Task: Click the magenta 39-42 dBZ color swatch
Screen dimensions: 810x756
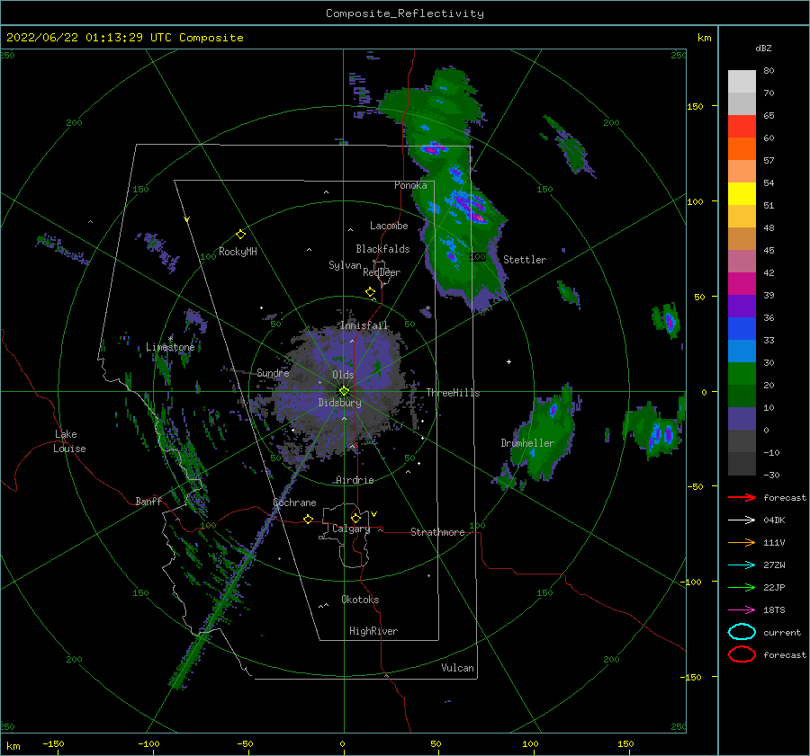Action: coord(742,284)
